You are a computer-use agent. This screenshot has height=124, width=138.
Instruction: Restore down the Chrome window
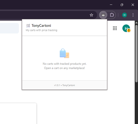pyautogui.click(x=122, y=5)
